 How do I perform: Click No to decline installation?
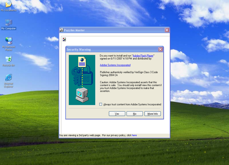point(135,114)
